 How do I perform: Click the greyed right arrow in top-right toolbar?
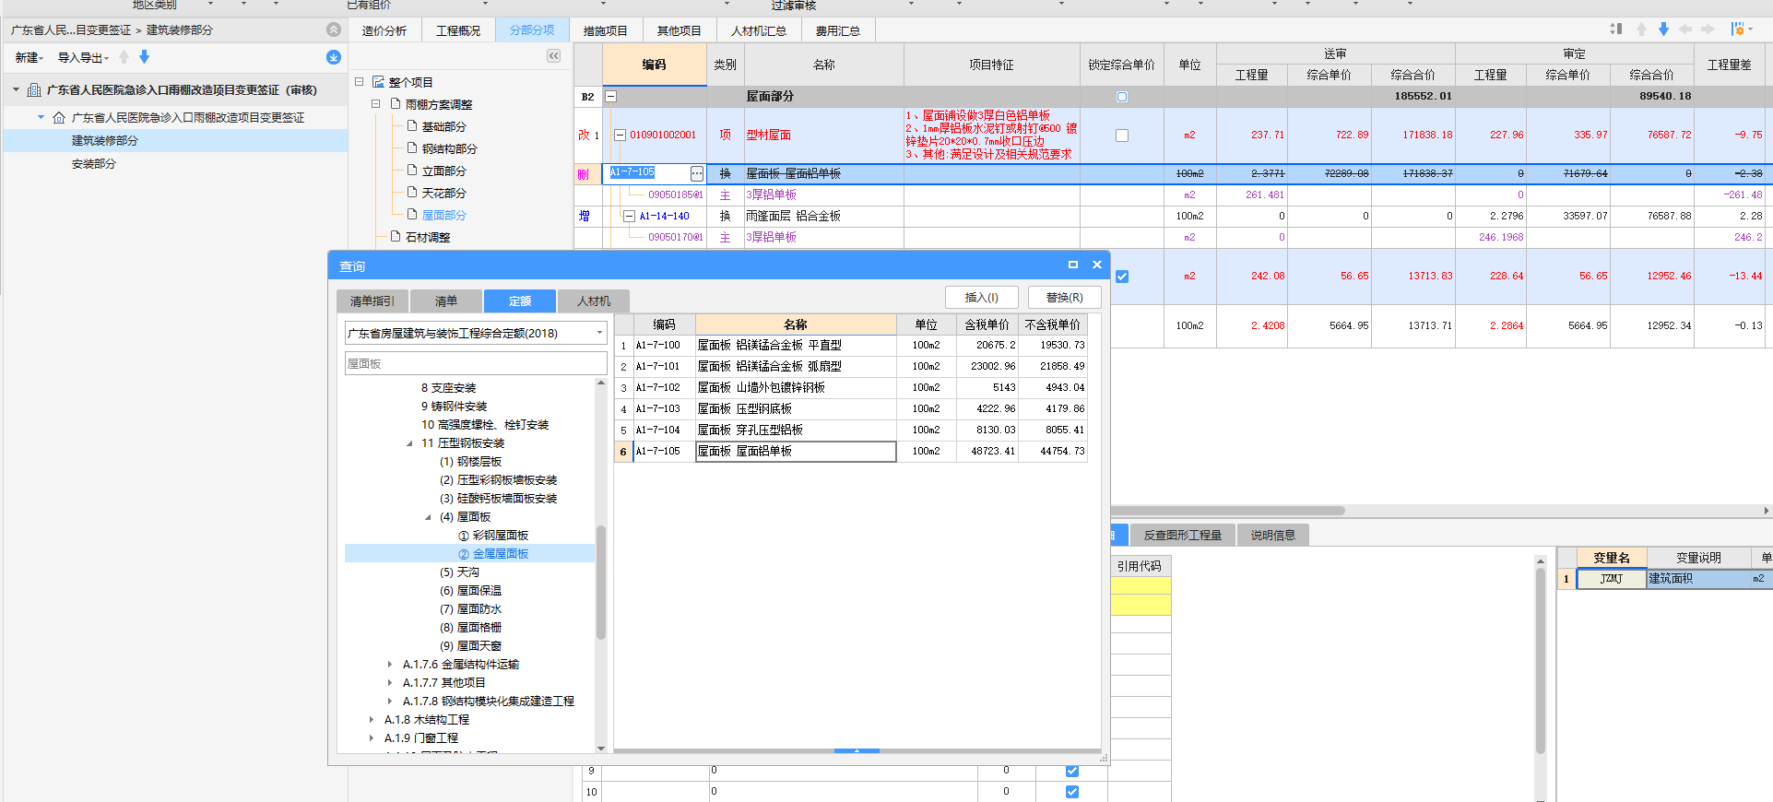point(1708,29)
